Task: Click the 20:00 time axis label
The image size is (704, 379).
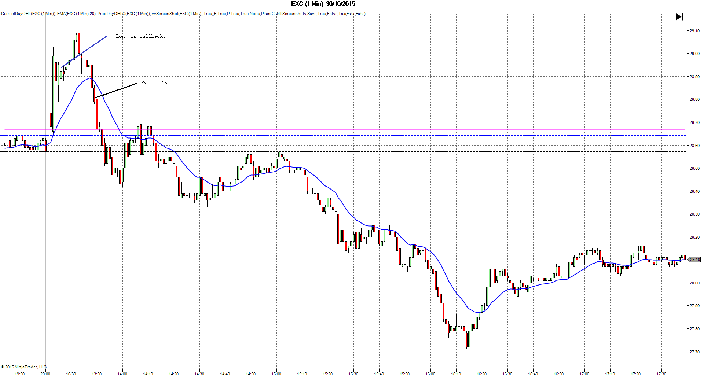Action: pyautogui.click(x=45, y=374)
